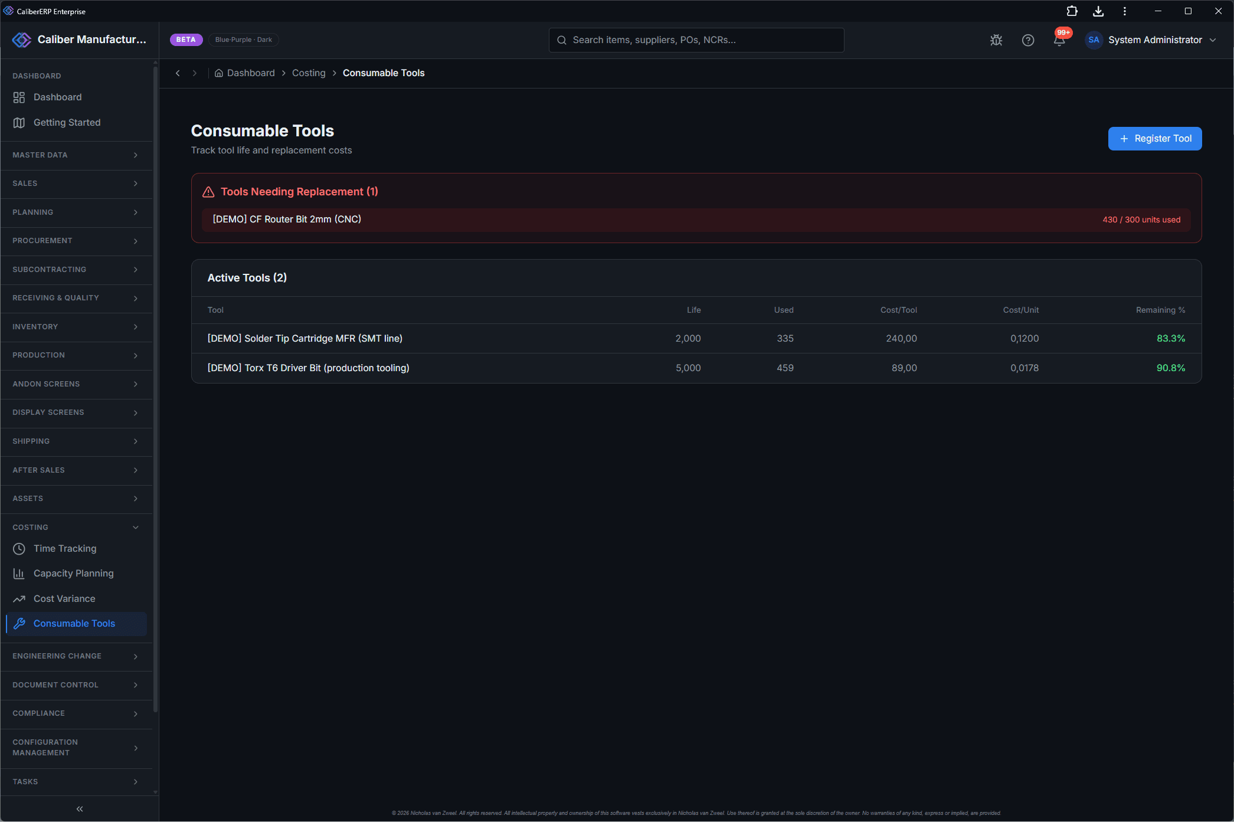Open the help question mark icon
The width and height of the screenshot is (1234, 822).
1028,40
